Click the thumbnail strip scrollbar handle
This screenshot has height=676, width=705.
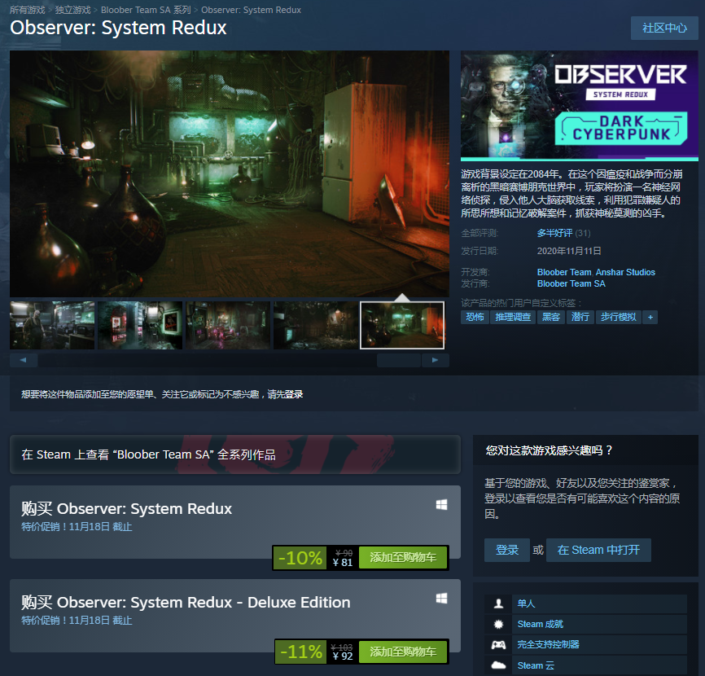(399, 360)
